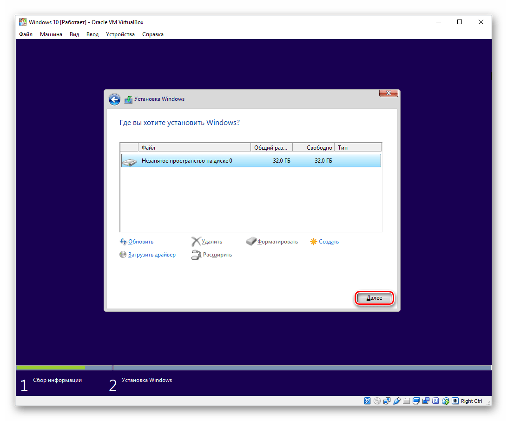Click the CPU virtualization status icon

click(436, 401)
